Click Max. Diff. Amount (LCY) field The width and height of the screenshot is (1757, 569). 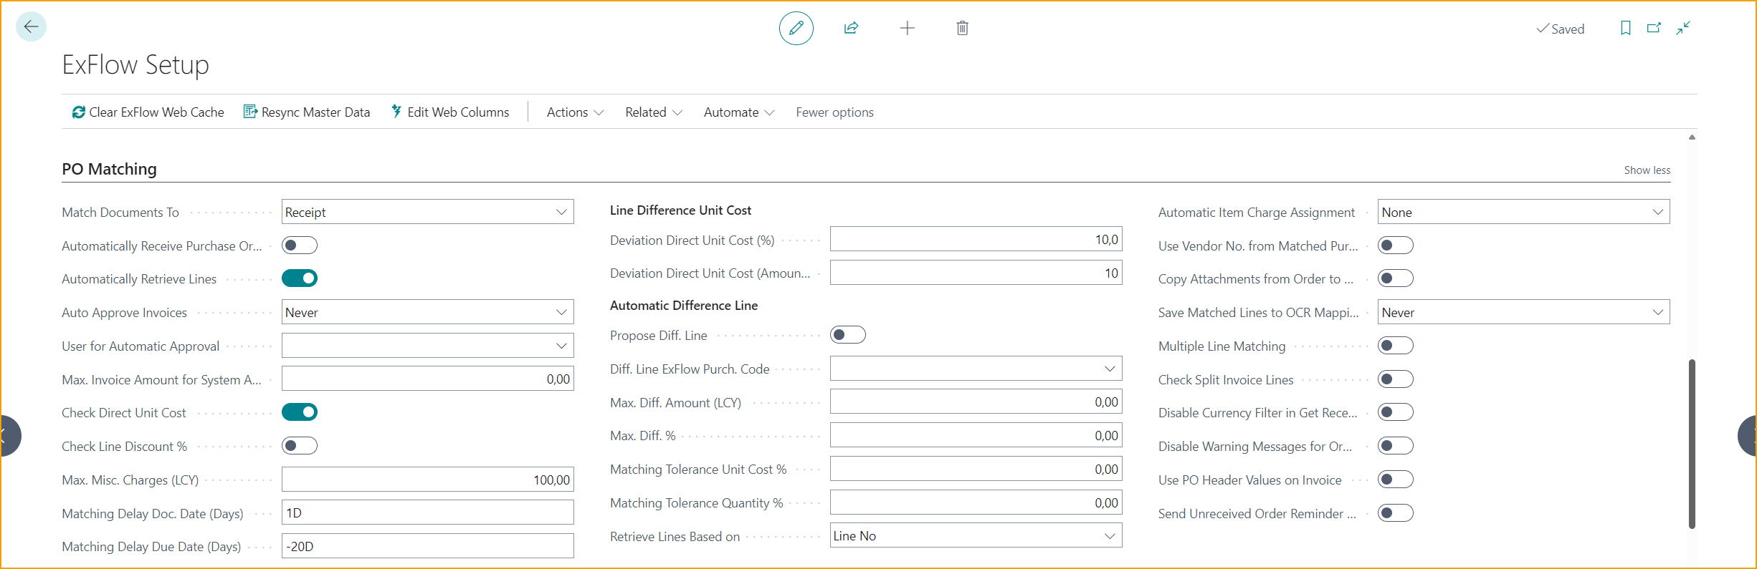click(976, 402)
